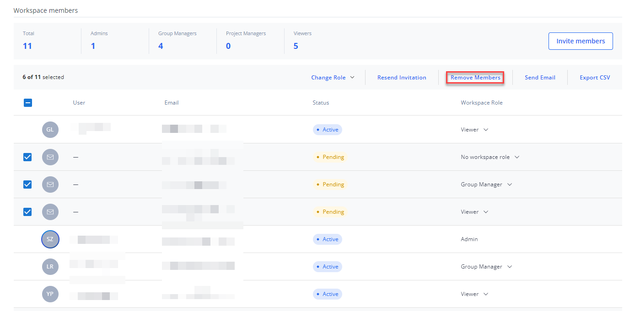
Task: Export the member list as CSV
Action: [595, 78]
